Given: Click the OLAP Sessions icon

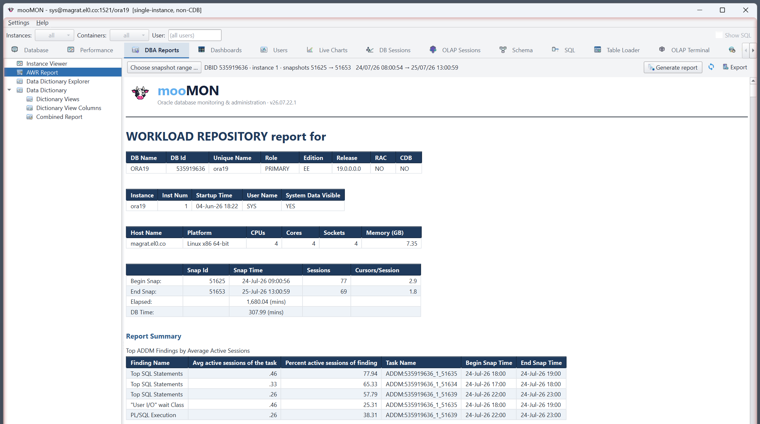Looking at the screenshot, I should [433, 50].
